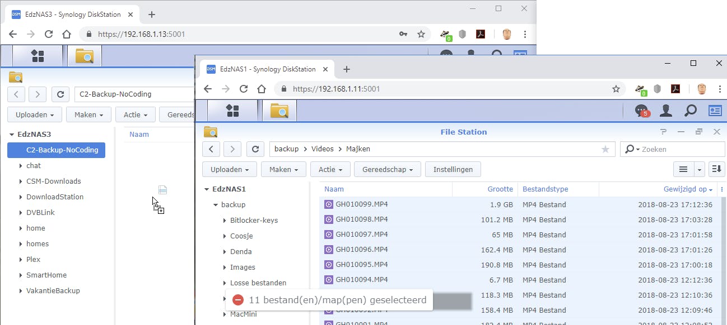
Task: Open Main Menu in EdzNAS1 window
Action: (232, 111)
